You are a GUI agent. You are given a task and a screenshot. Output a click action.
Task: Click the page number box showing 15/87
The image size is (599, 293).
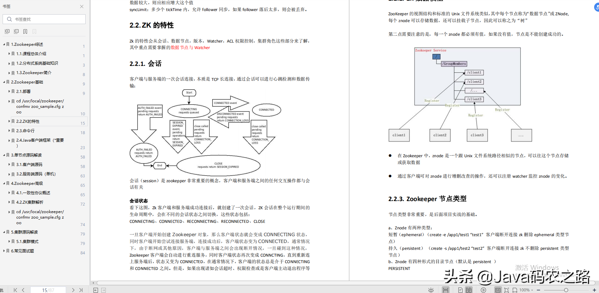click(x=48, y=290)
